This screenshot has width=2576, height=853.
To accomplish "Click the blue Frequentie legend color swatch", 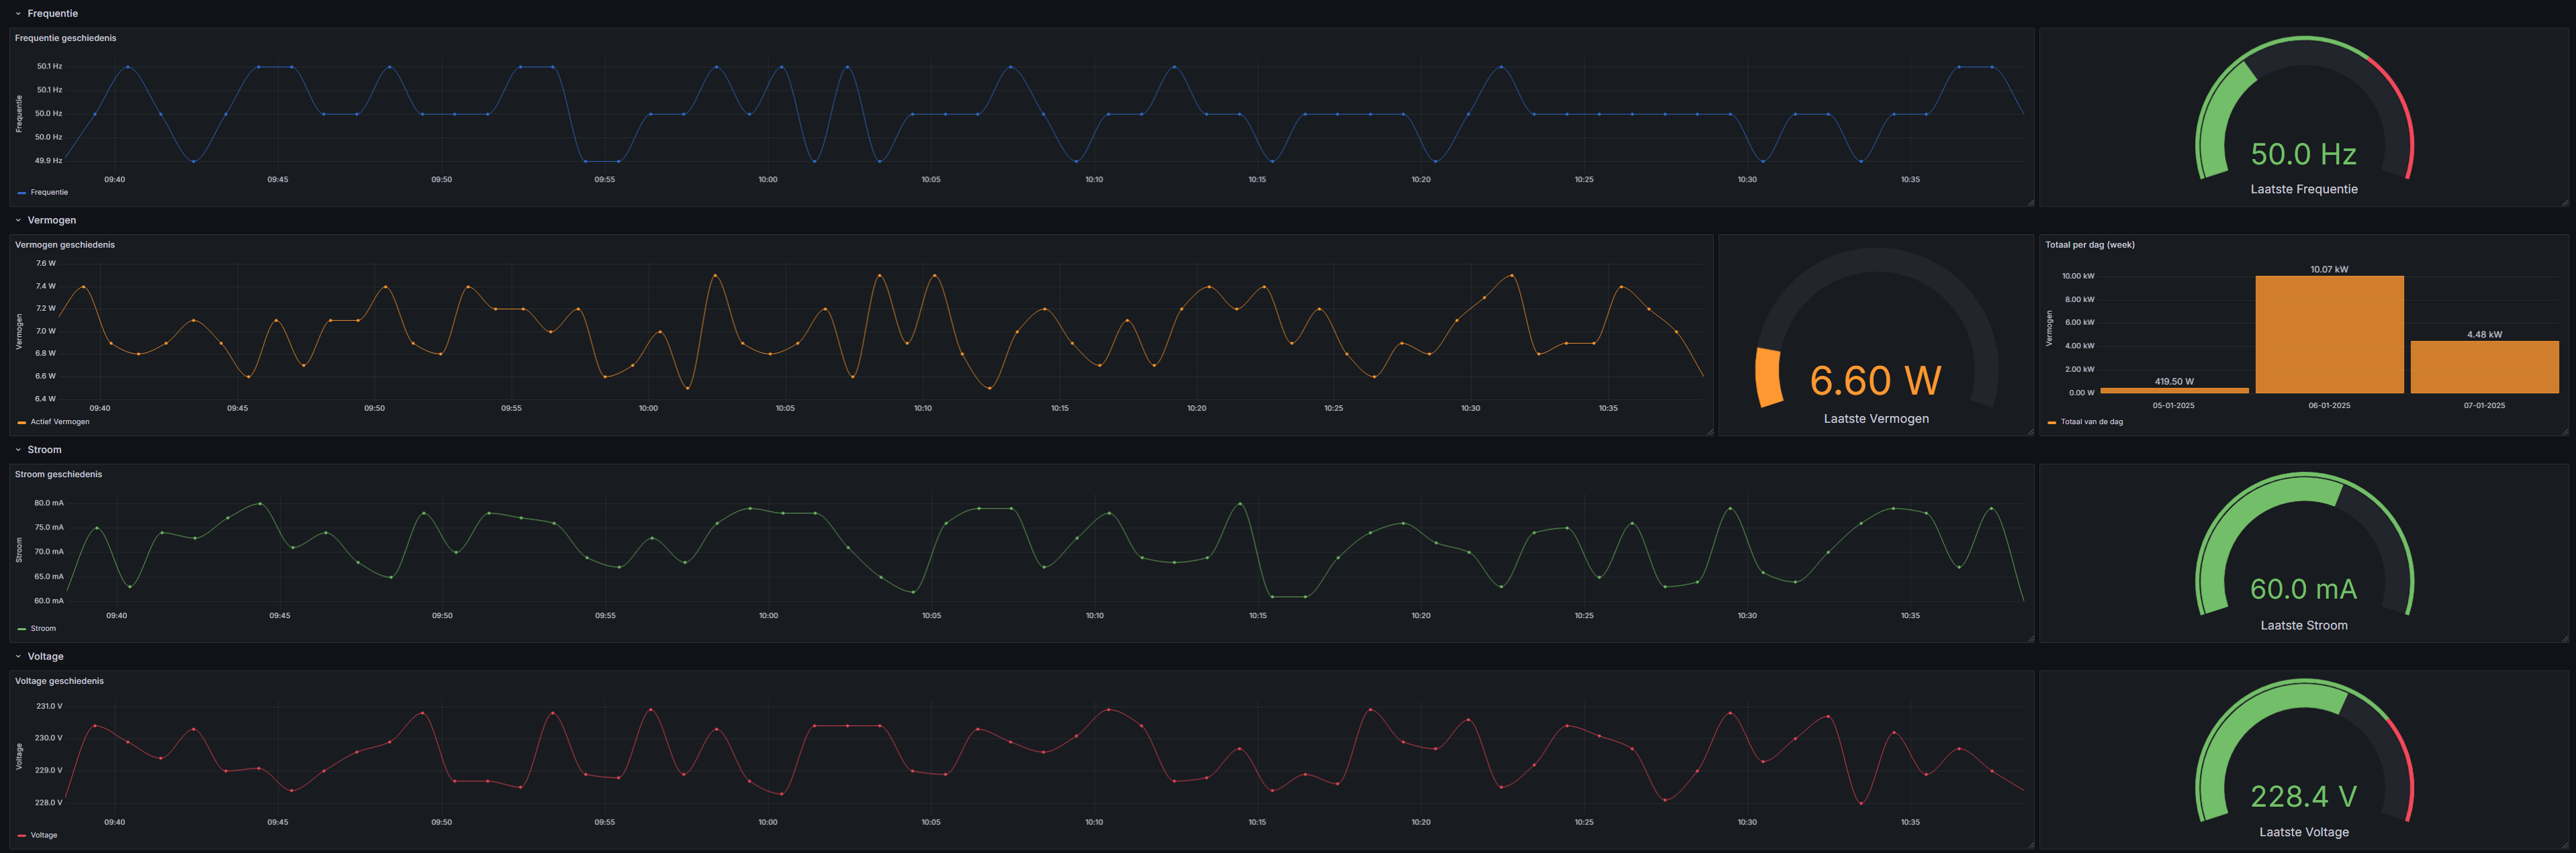I will pyautogui.click(x=21, y=193).
